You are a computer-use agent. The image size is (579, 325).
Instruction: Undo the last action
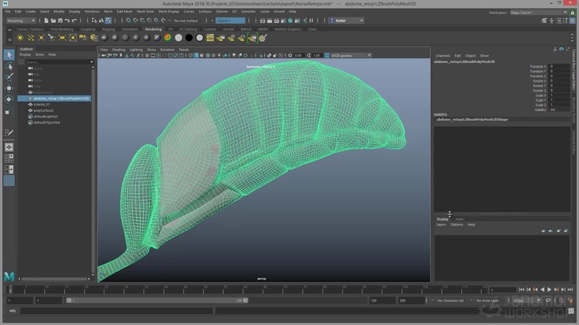pyautogui.click(x=67, y=21)
